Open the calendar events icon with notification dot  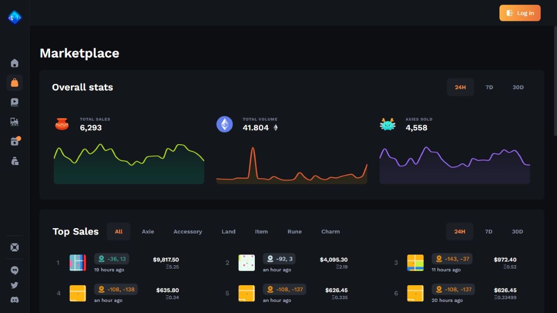[15, 141]
